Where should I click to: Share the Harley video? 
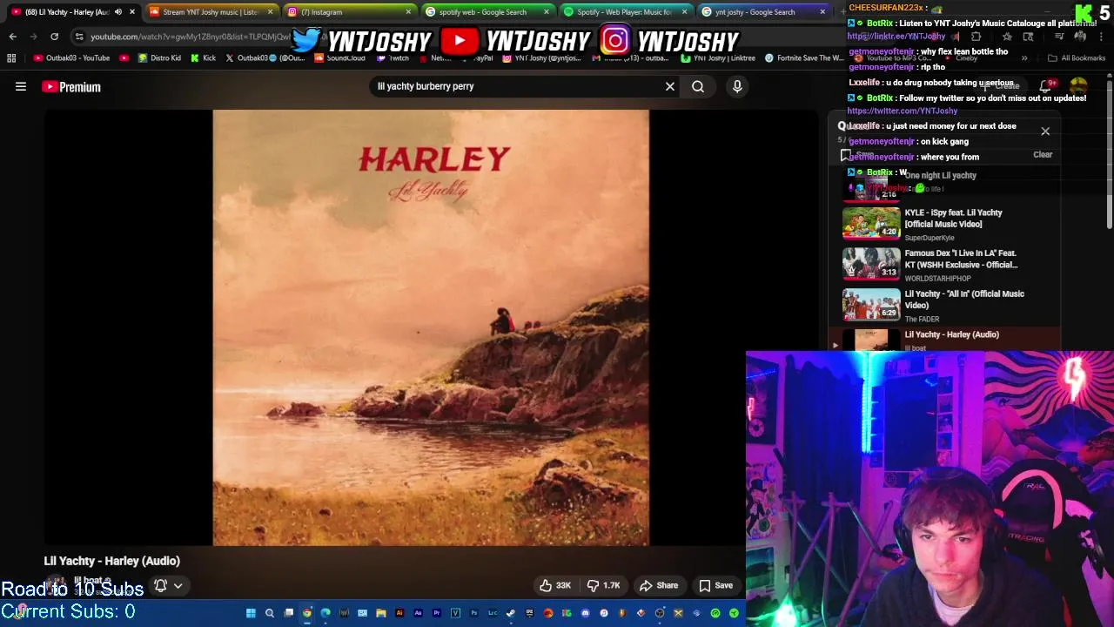coord(659,585)
